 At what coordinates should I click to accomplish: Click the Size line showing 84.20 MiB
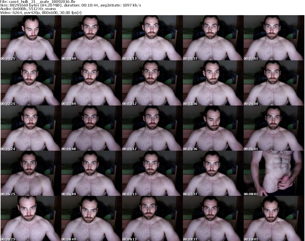click(x=70, y=5)
